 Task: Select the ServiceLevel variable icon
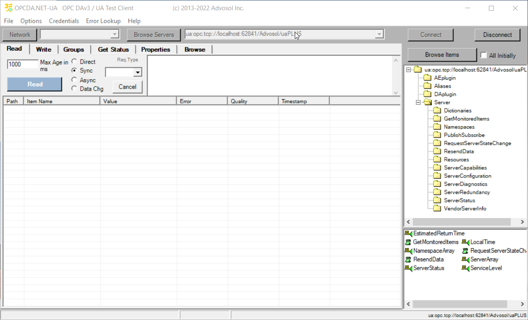click(466, 268)
